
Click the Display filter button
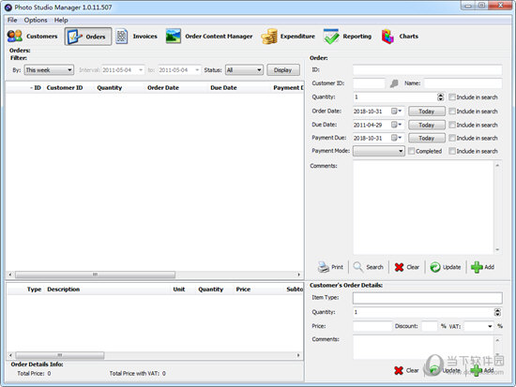pos(283,70)
